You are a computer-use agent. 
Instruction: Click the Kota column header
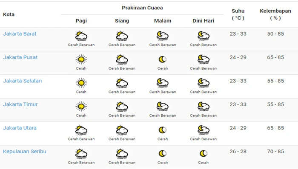(x=9, y=14)
